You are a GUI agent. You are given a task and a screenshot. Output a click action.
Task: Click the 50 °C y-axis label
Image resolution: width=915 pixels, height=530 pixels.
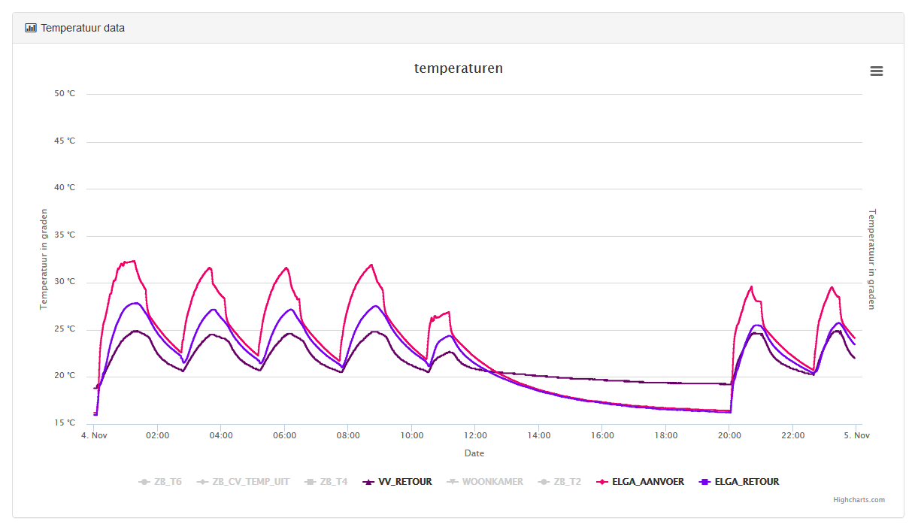(x=65, y=94)
